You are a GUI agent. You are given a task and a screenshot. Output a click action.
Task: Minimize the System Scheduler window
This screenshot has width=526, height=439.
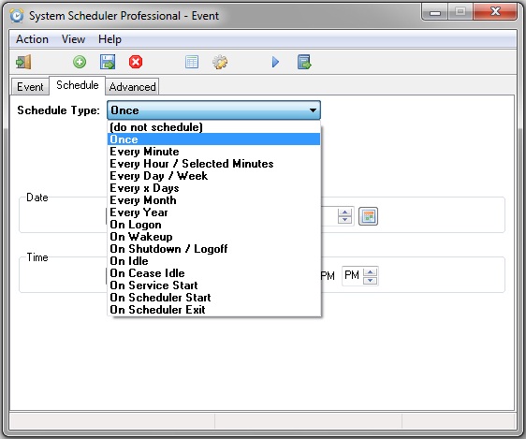click(x=435, y=12)
